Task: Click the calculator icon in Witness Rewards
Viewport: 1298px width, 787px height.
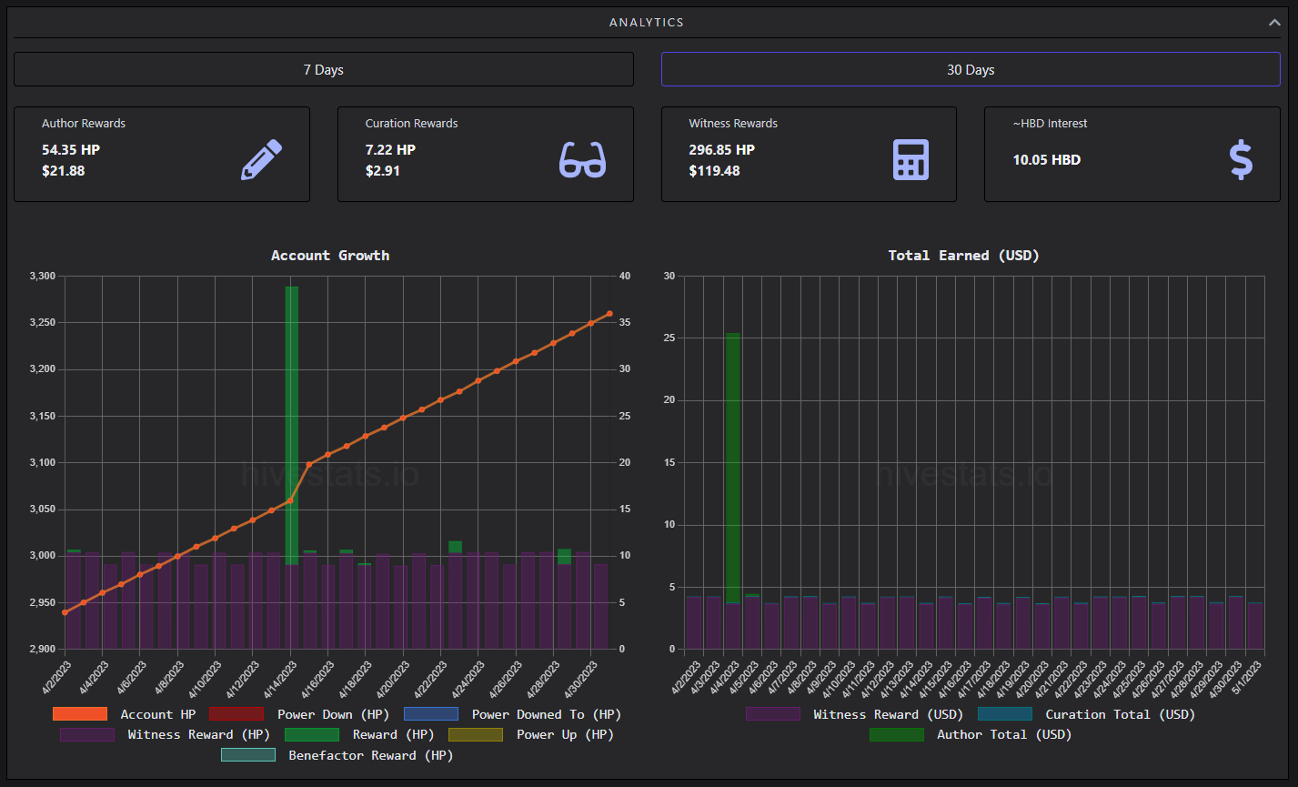Action: (911, 159)
